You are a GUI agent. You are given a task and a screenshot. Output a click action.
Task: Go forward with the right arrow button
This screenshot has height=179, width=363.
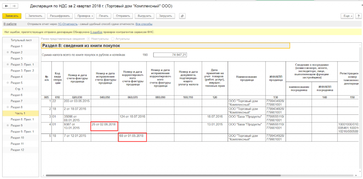(14, 6)
